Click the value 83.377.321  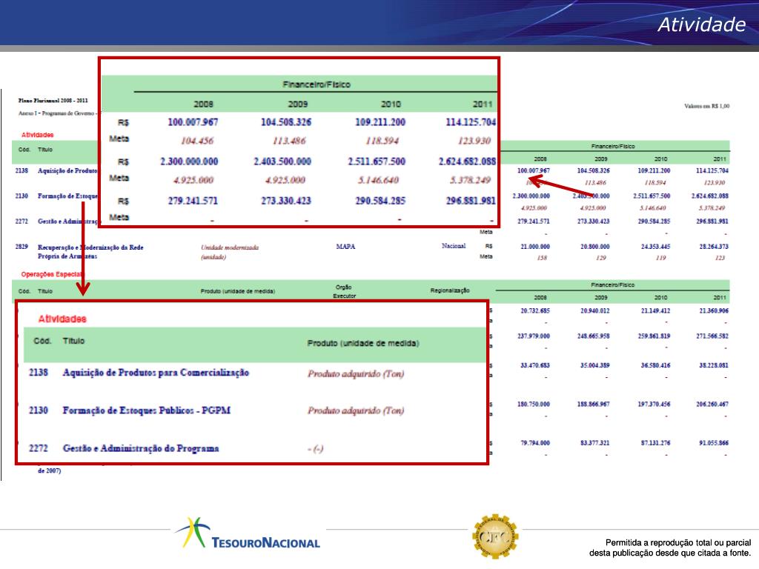click(x=595, y=443)
